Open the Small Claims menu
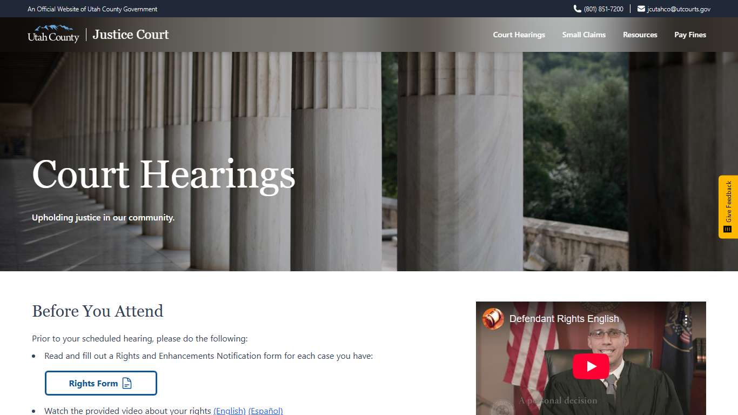The height and width of the screenshot is (415, 738). (583, 35)
